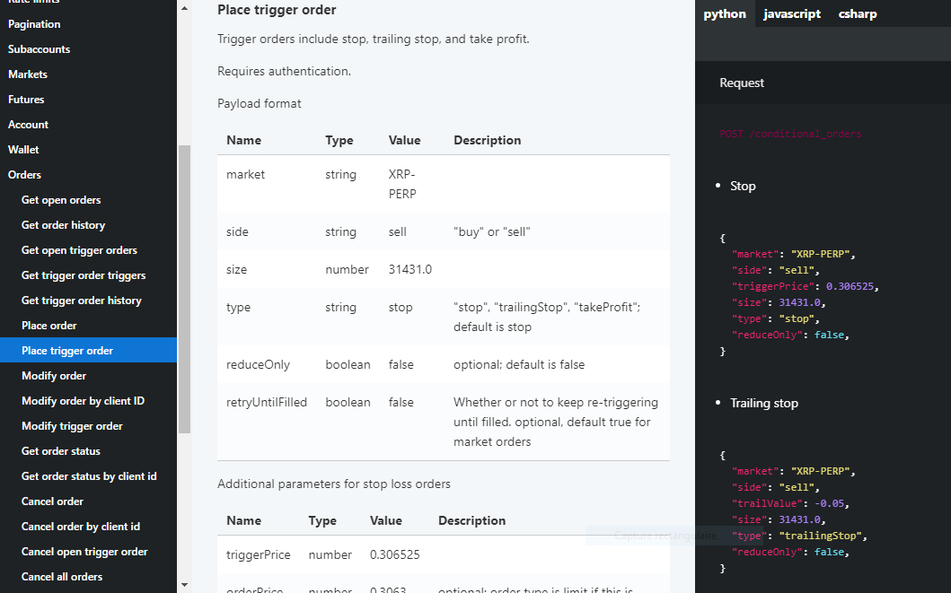The width and height of the screenshot is (951, 593).
Task: Open the Pagination docs page
Action: (34, 24)
